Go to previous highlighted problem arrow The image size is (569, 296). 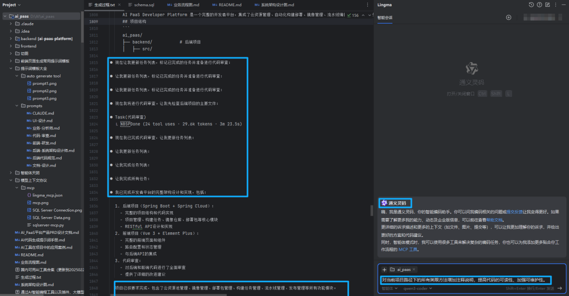pos(363,15)
